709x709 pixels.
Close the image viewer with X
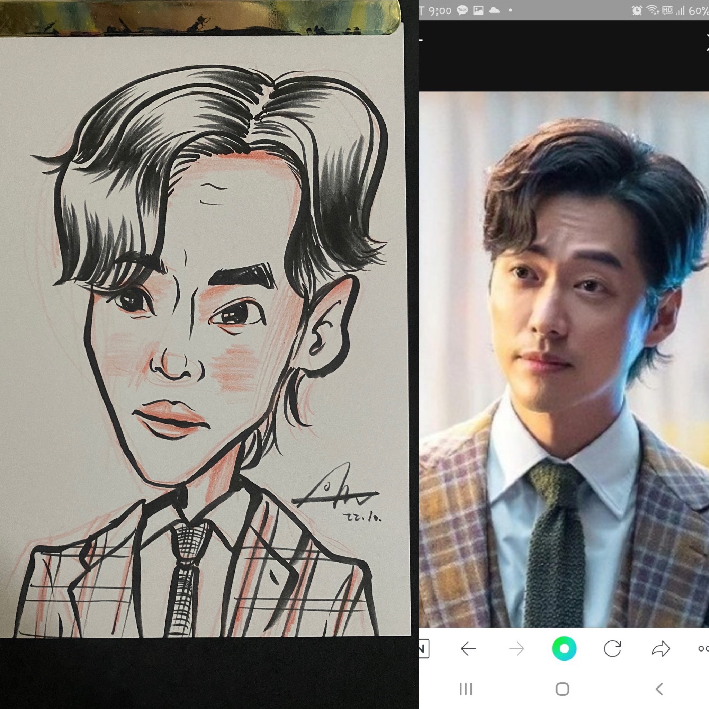(706, 42)
